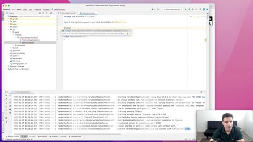This screenshot has width=253, height=142.
Task: Expand the test folder
Action: tap(11, 48)
